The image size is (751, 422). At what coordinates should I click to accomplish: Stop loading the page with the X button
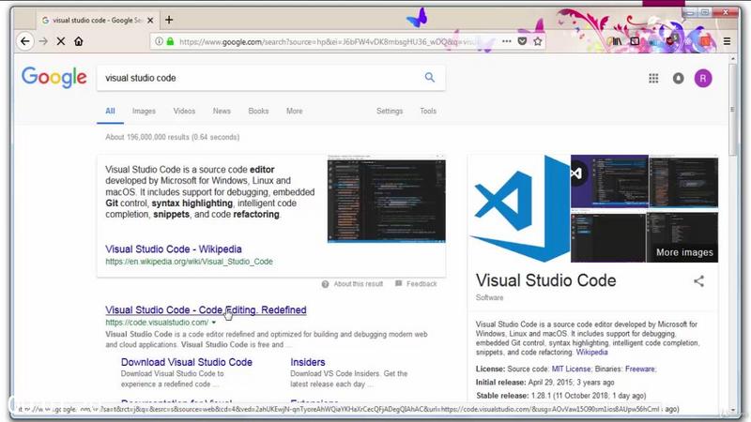[x=61, y=41]
